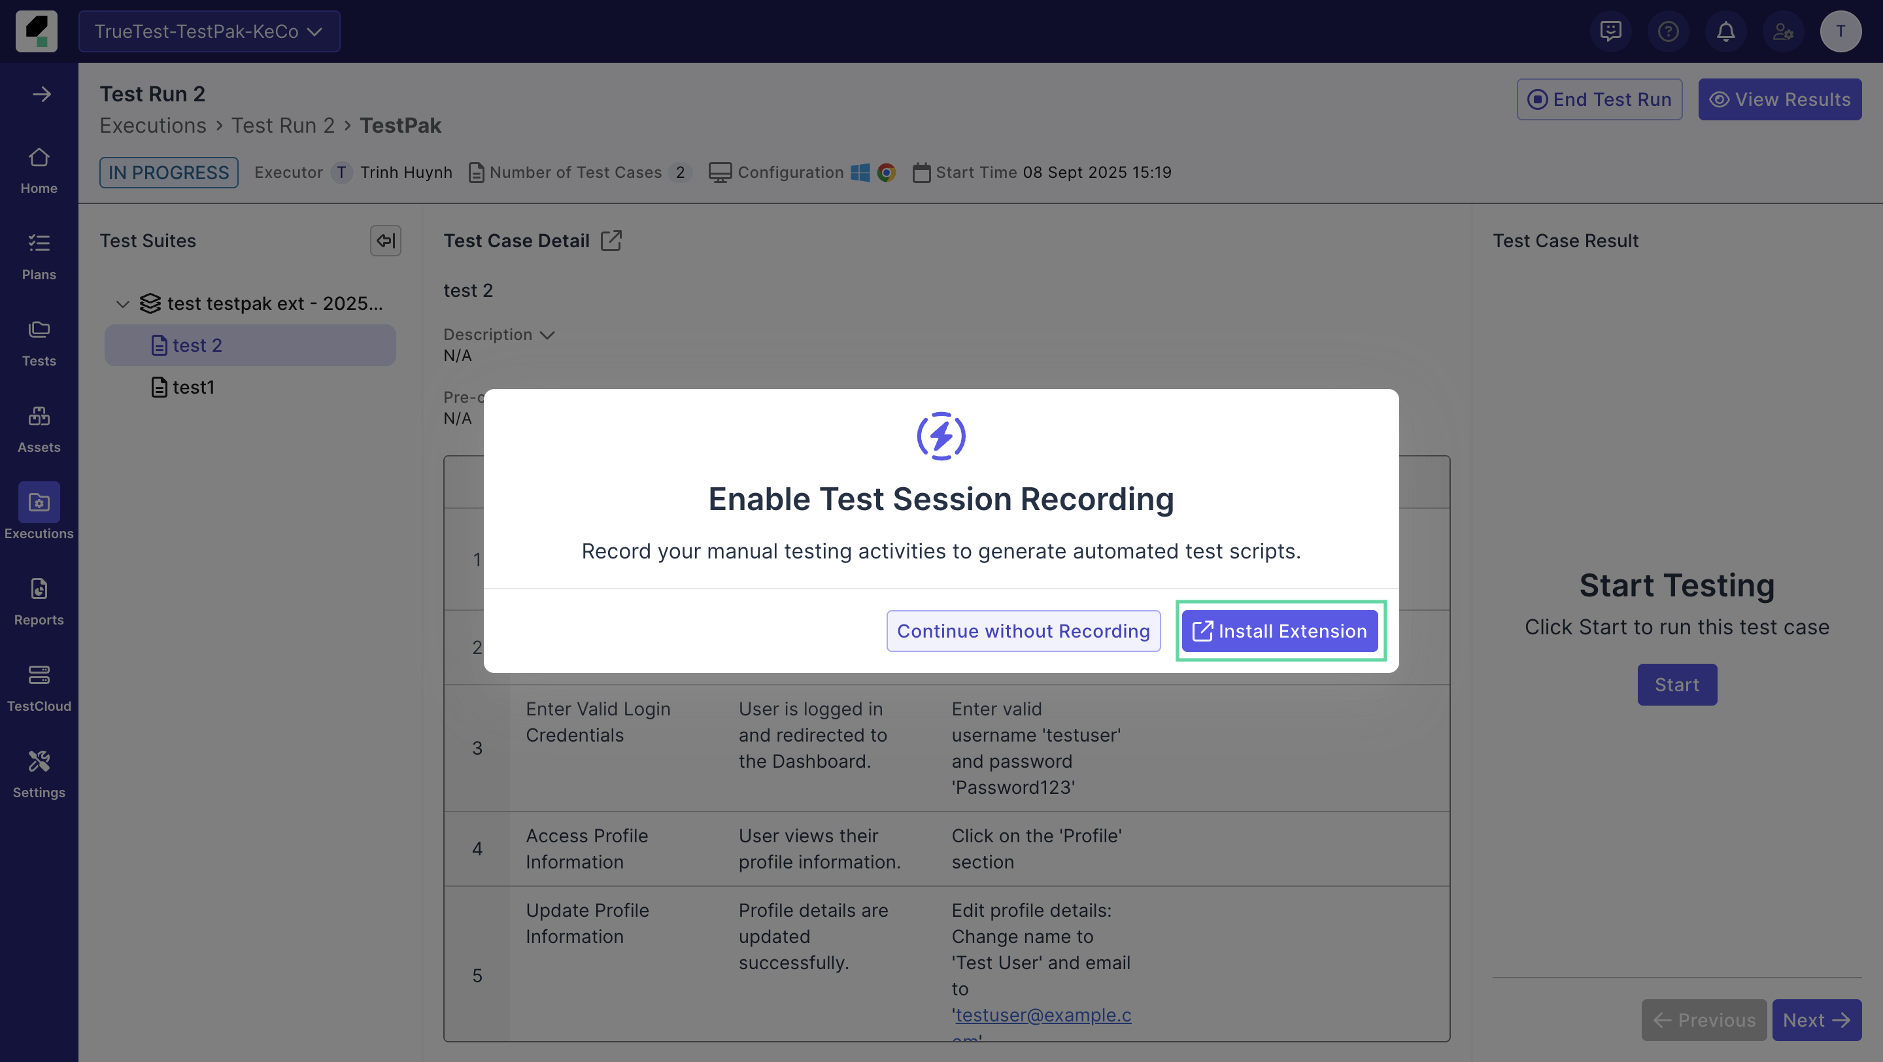This screenshot has width=1883, height=1062.
Task: Open Reports from the sidebar
Action: 39,601
